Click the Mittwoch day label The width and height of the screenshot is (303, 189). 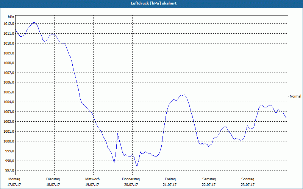coord(92,179)
